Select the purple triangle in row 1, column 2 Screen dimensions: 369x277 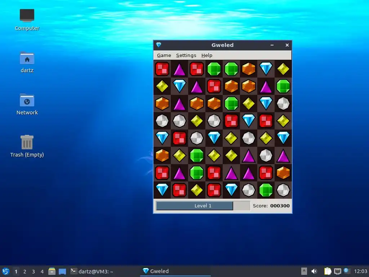(179, 70)
